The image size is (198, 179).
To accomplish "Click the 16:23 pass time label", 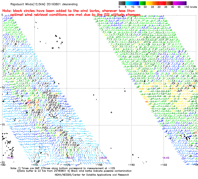I will click(70, 158).
